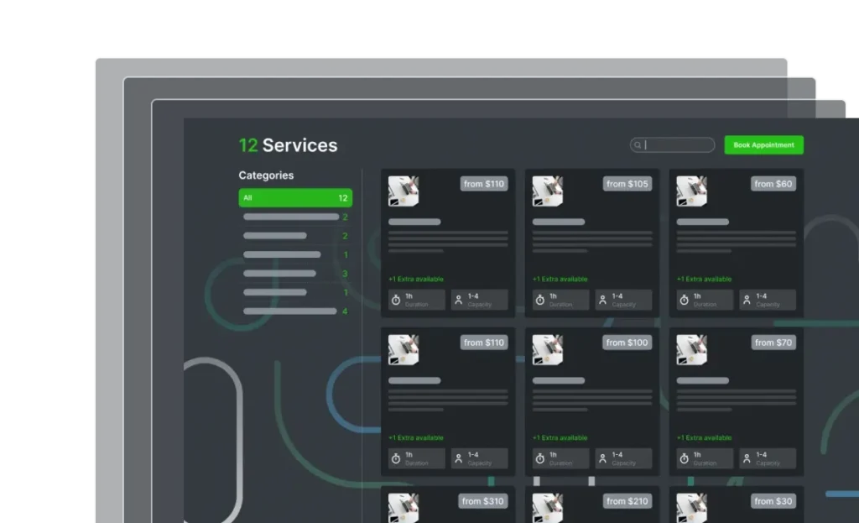Open the thumbnail of the from $30 service

pos(691,508)
